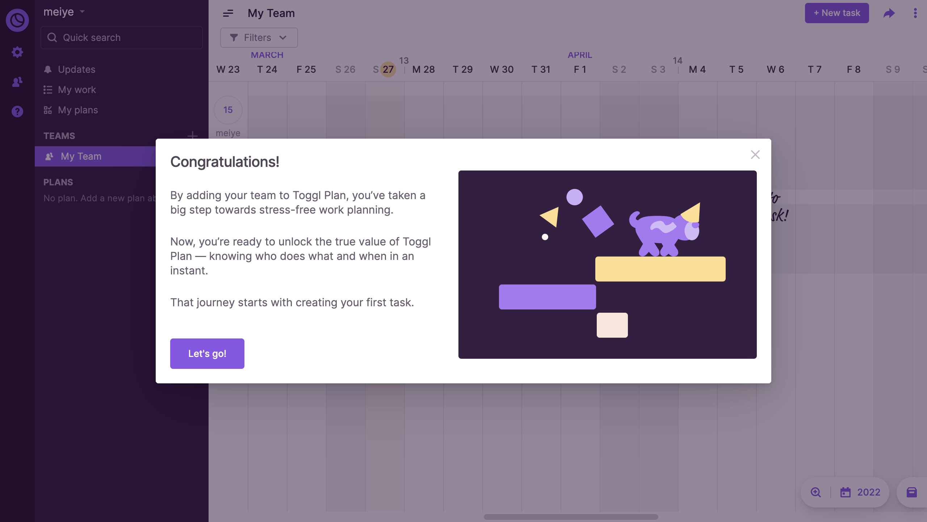Click the Toggl Plan logo icon
The width and height of the screenshot is (927, 522).
click(x=17, y=20)
